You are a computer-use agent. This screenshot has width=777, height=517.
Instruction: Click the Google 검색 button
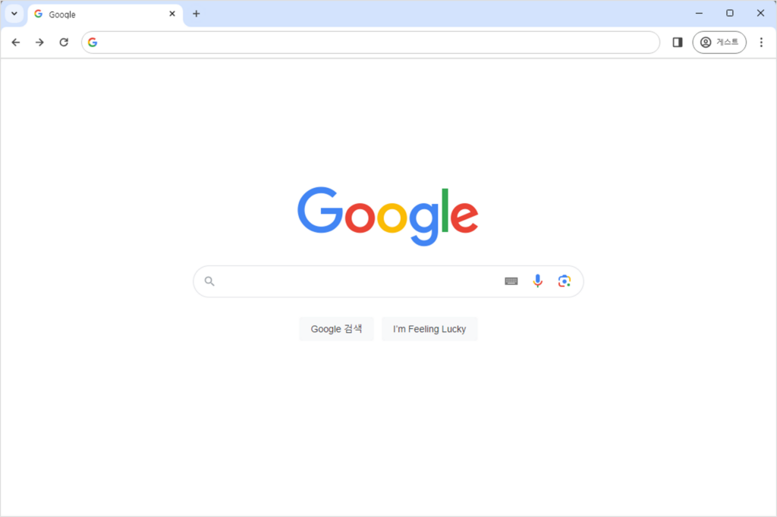(336, 329)
